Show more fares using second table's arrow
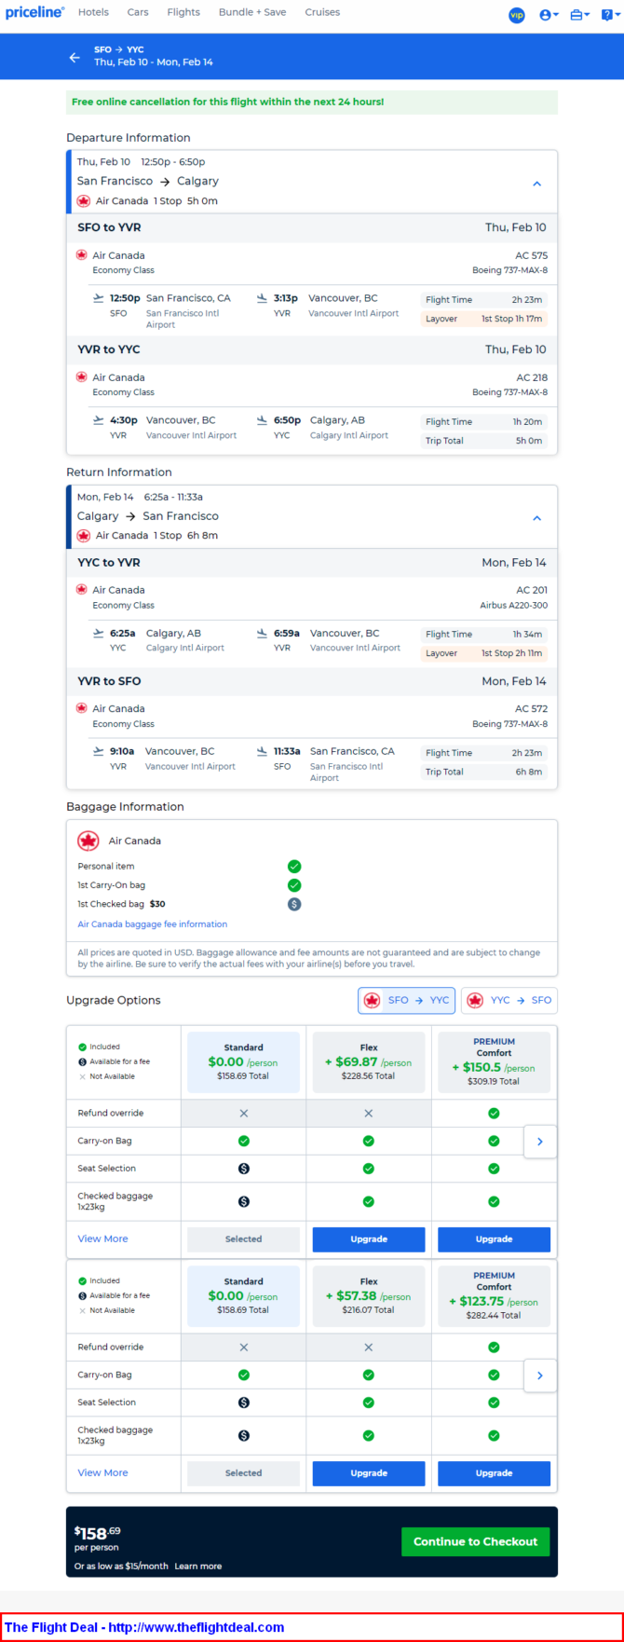The height and width of the screenshot is (1642, 624). pyautogui.click(x=540, y=1375)
